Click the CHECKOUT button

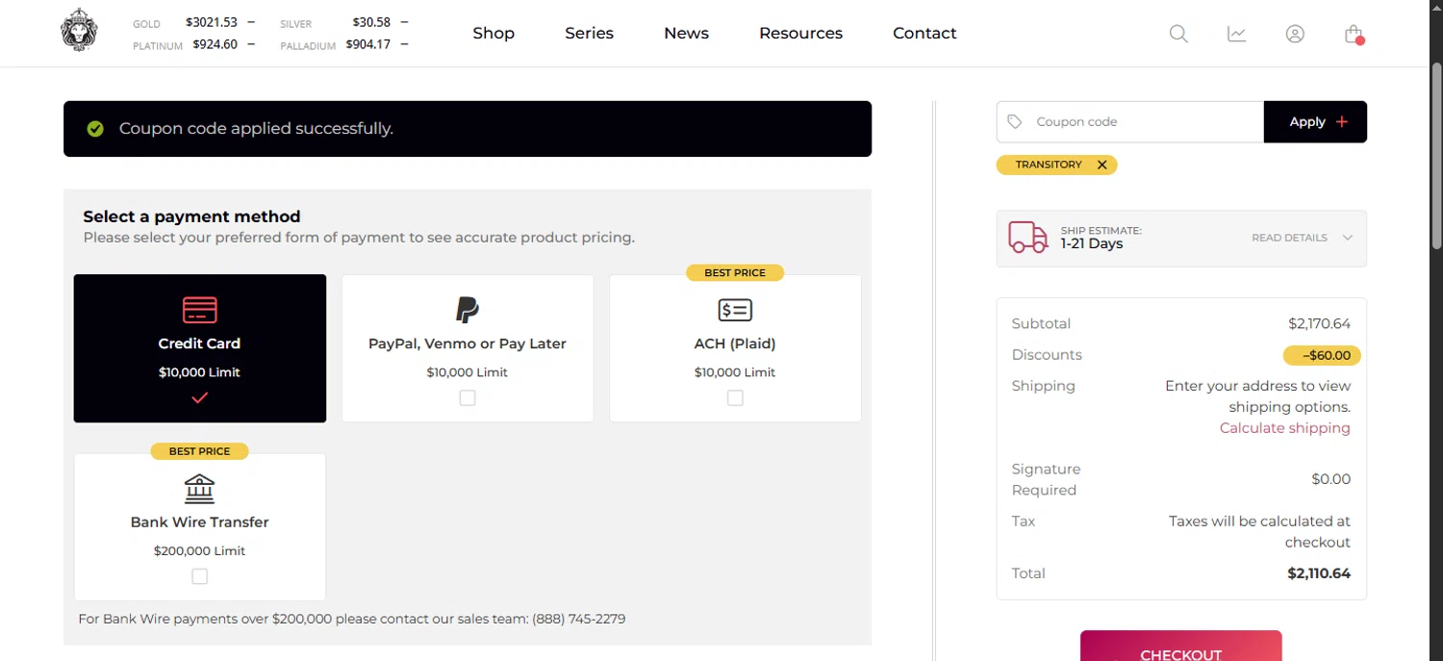click(1180, 647)
